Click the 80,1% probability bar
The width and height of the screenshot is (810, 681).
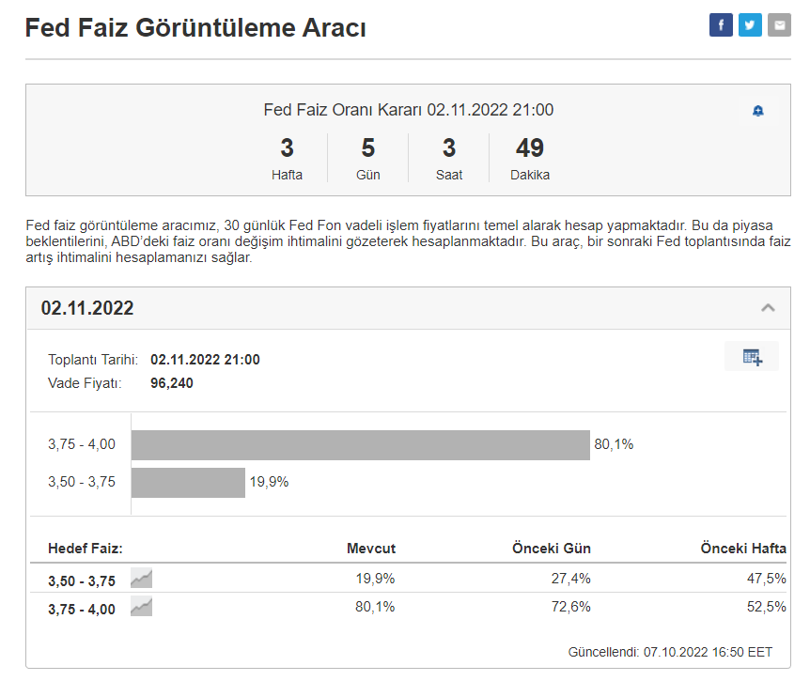point(360,445)
